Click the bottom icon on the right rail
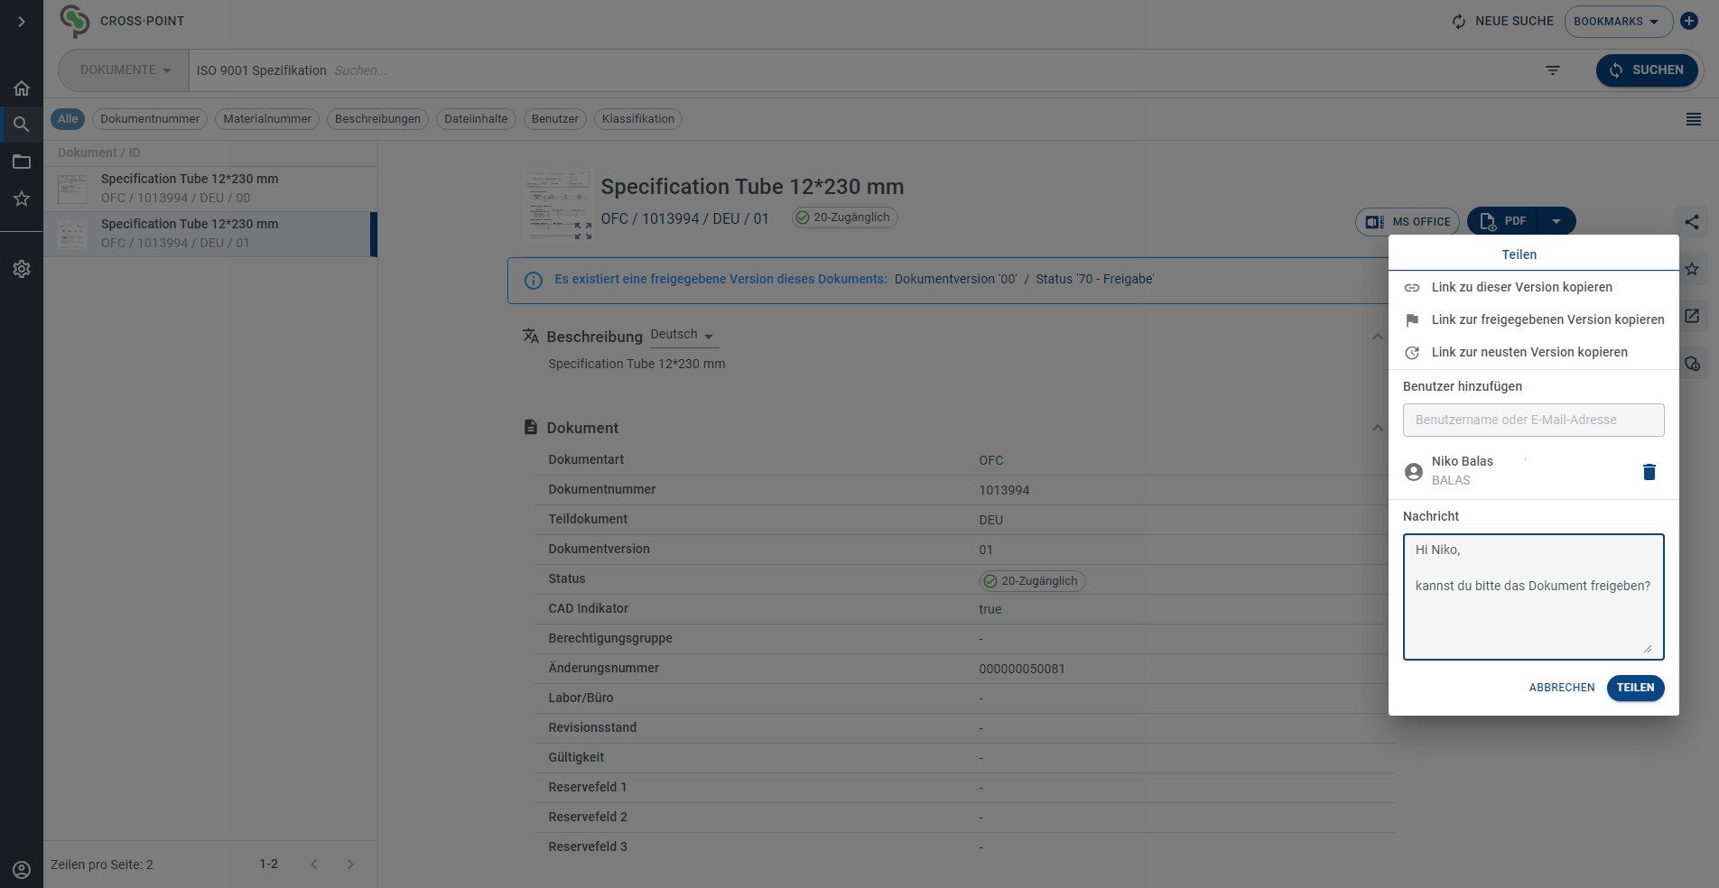 tap(1692, 364)
